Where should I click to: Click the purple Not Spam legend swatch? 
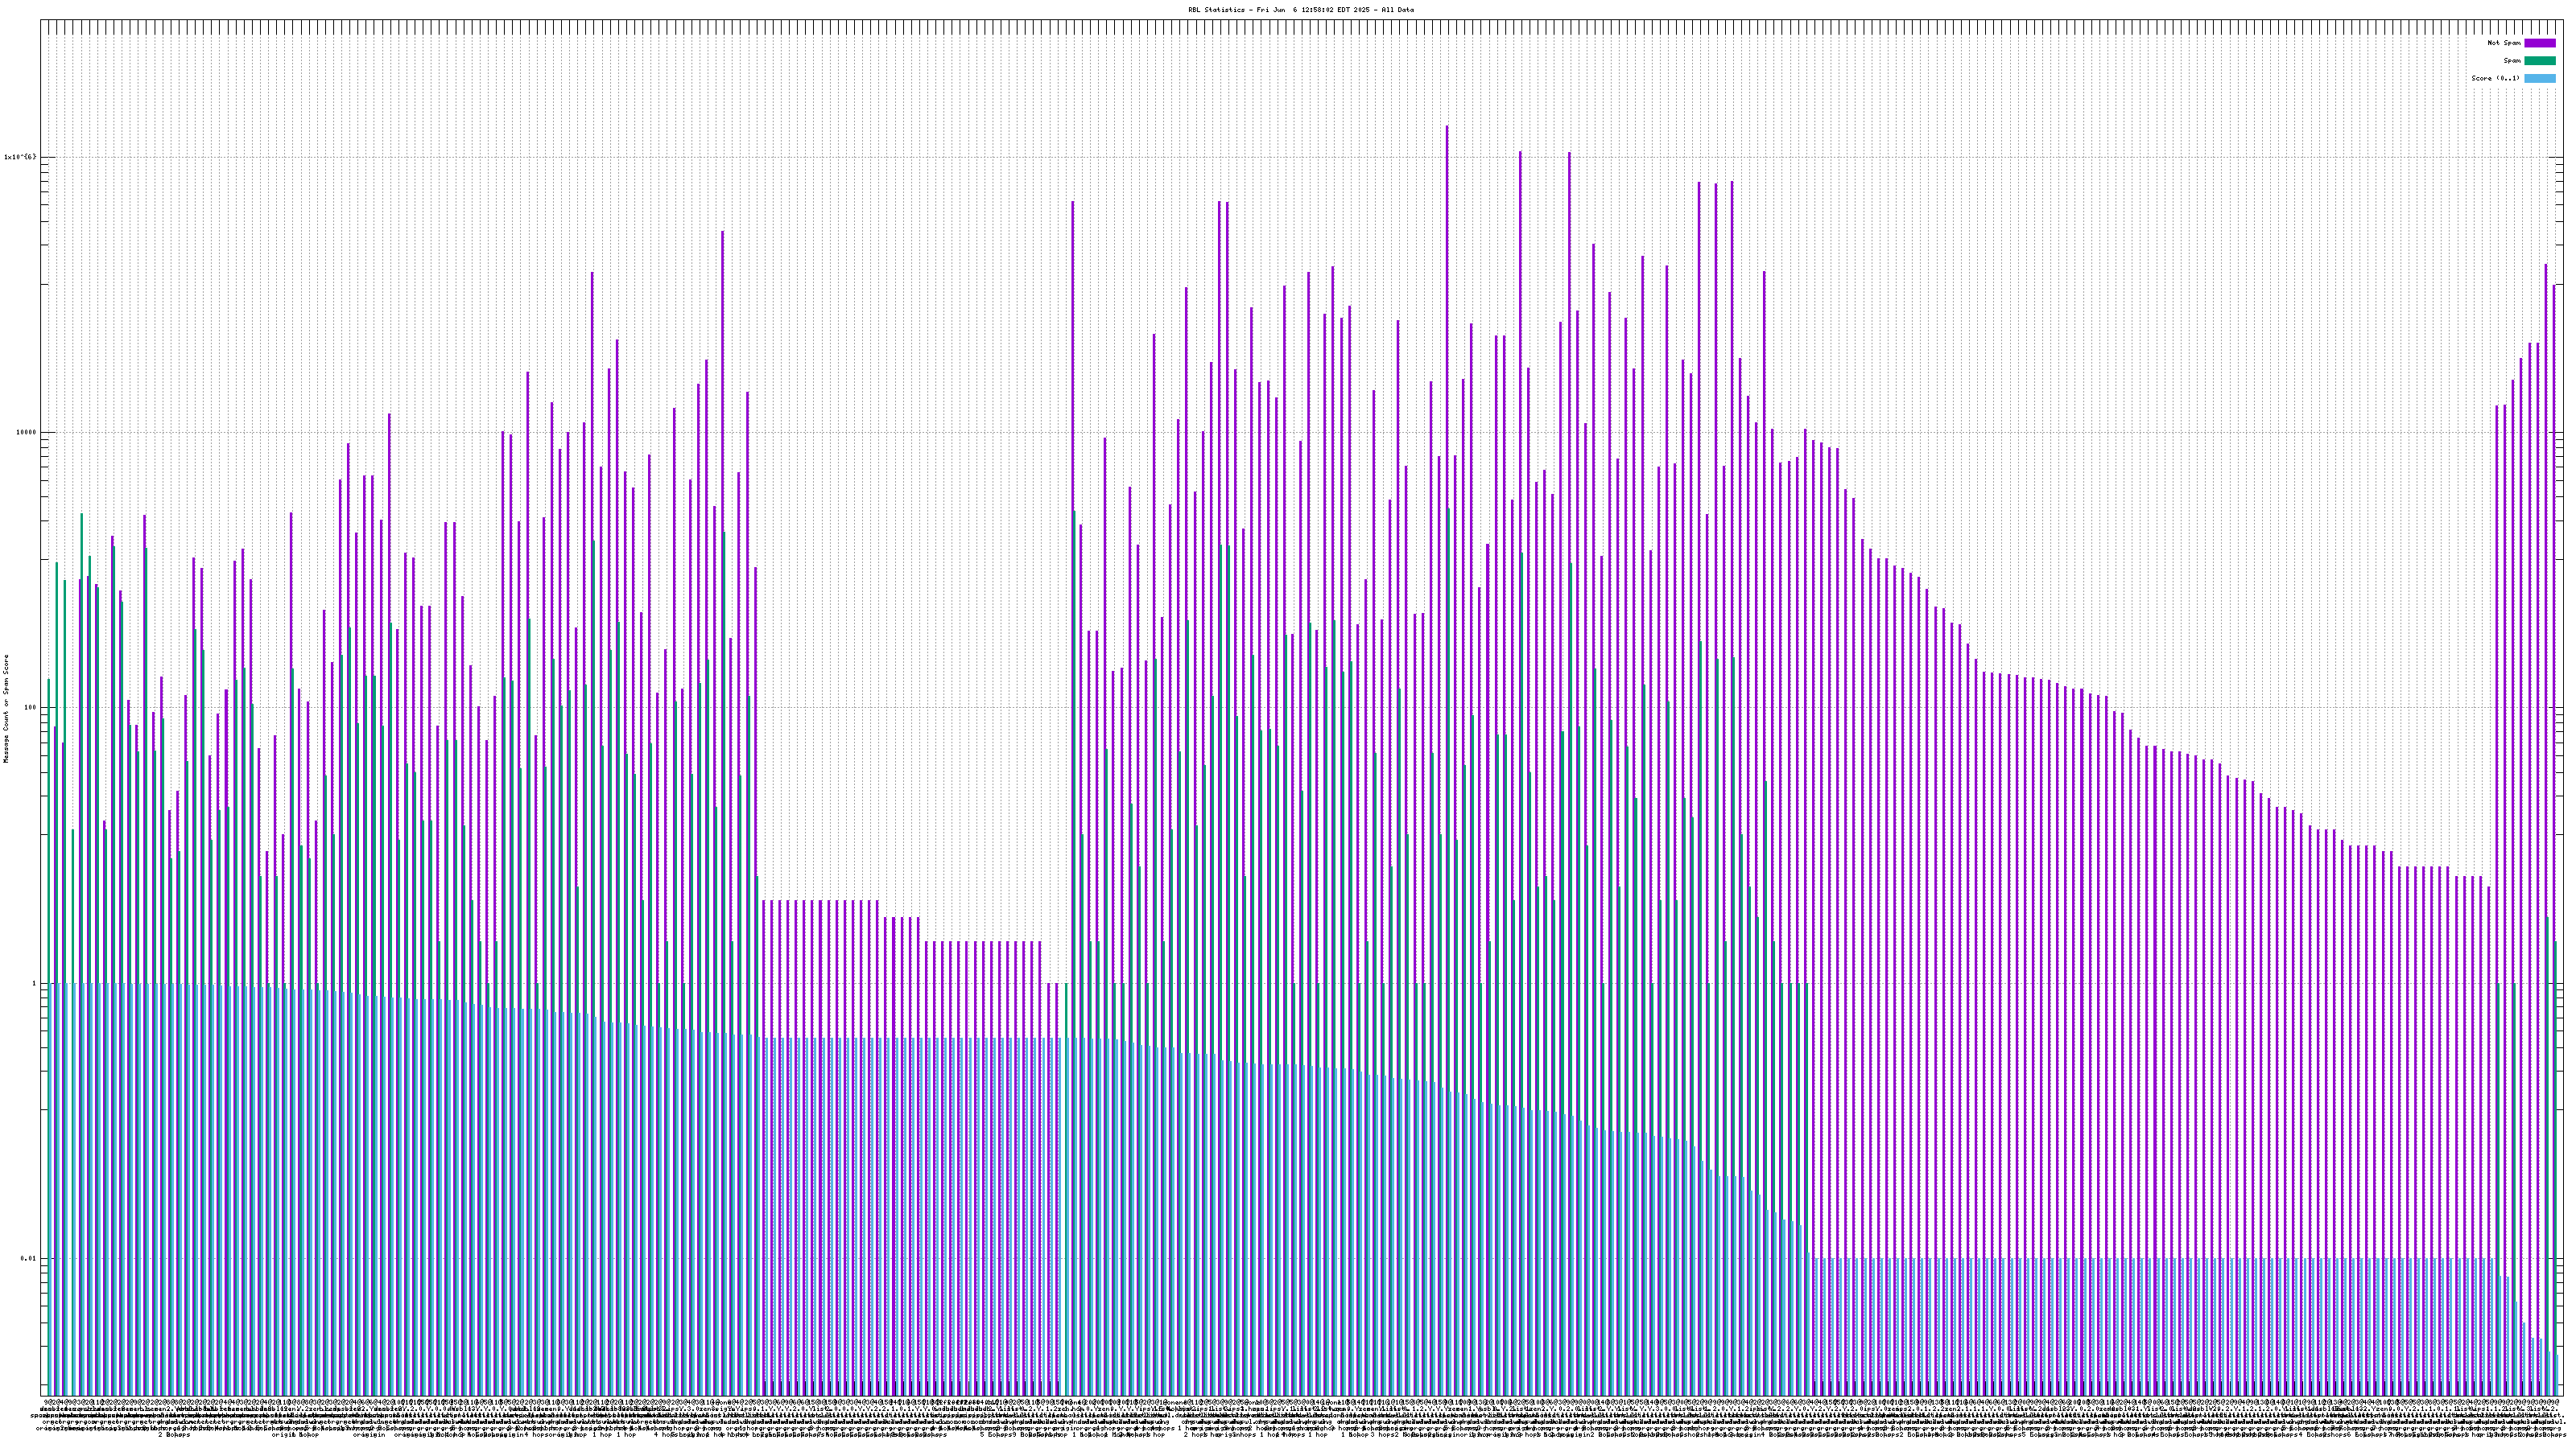2539,43
